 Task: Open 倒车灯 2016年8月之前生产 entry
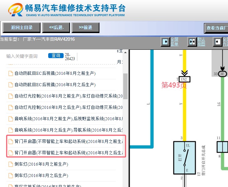[x=41, y=164]
